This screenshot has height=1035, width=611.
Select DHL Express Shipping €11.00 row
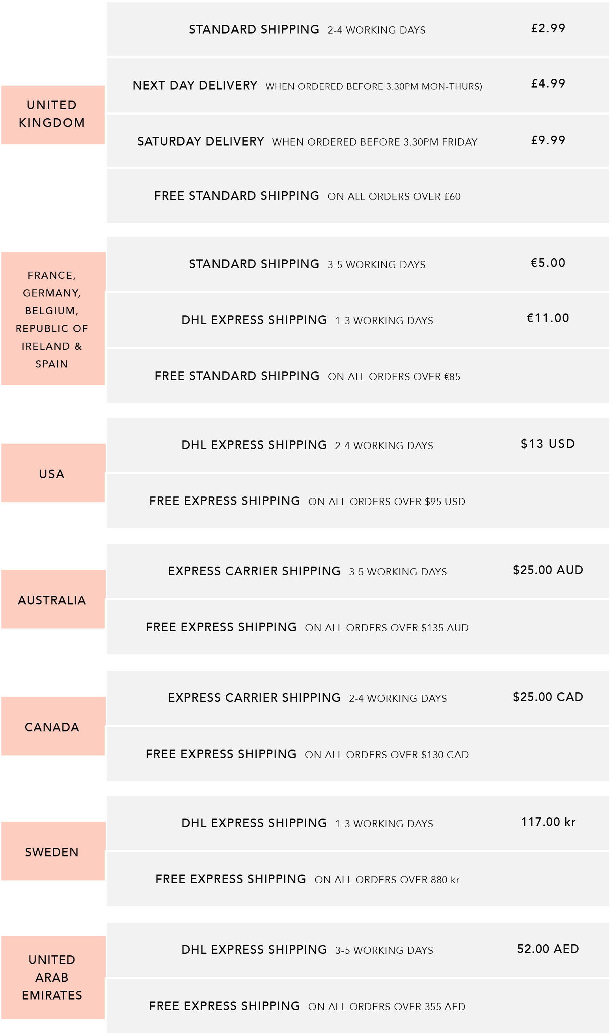tap(358, 320)
